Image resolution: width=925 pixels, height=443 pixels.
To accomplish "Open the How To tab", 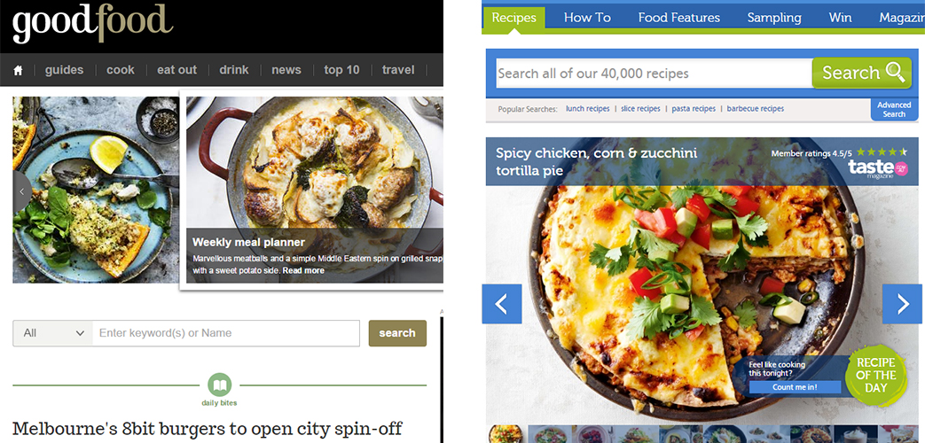I will pyautogui.click(x=587, y=18).
